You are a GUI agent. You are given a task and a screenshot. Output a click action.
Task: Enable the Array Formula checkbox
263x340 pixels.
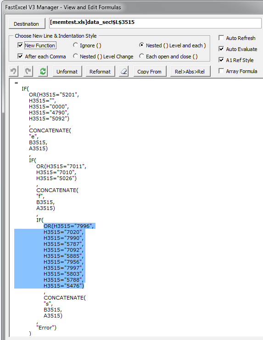(x=221, y=71)
